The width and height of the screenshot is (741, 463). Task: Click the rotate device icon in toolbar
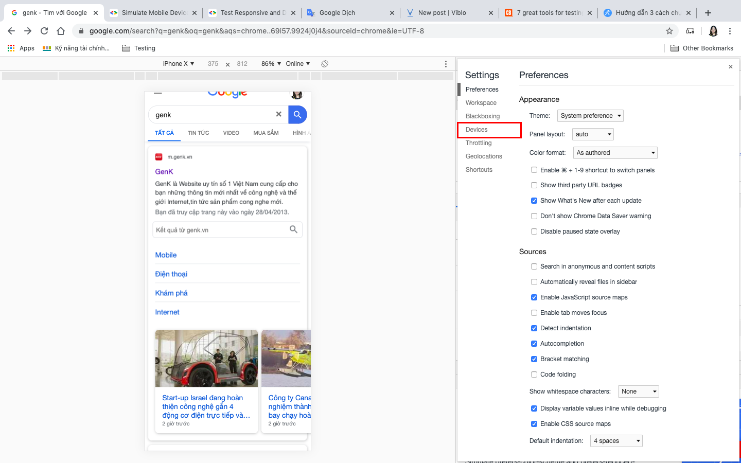point(325,64)
